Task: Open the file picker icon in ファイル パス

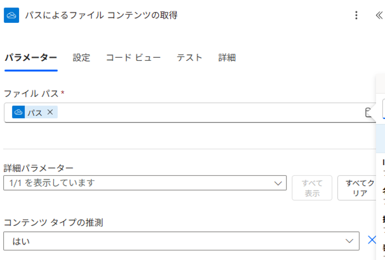Action: (367, 112)
